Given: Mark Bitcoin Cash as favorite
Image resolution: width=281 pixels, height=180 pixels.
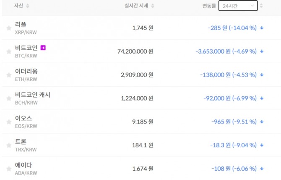Looking at the screenshot, I should point(9,98).
